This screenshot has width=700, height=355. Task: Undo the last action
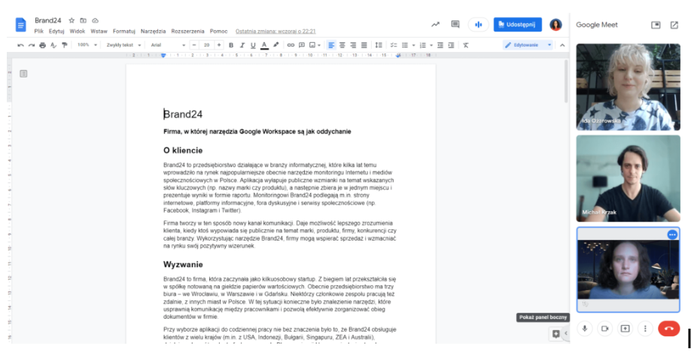coord(20,45)
